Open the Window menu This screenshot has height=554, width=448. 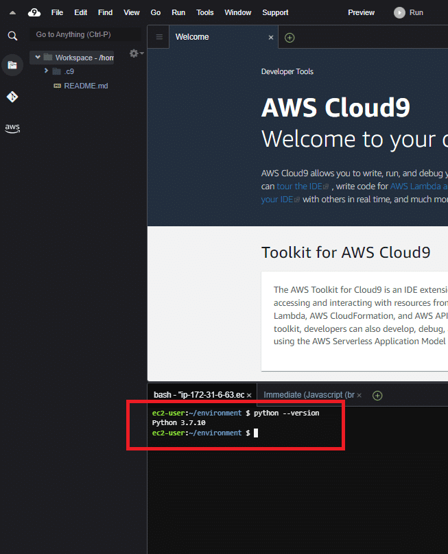(237, 13)
